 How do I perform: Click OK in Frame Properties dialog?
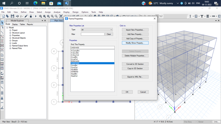[127, 92]
